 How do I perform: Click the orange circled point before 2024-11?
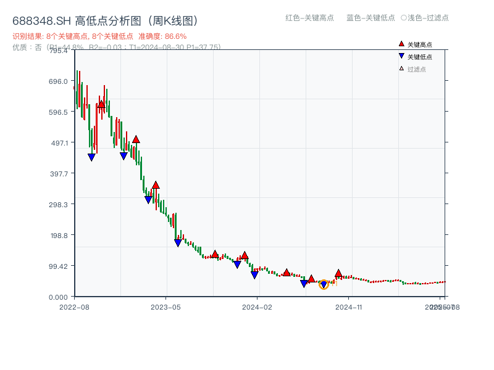323,285
